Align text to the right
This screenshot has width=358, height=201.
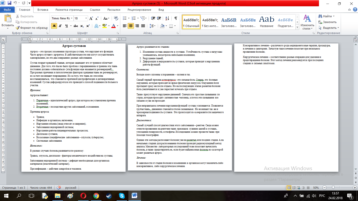pos(137,26)
